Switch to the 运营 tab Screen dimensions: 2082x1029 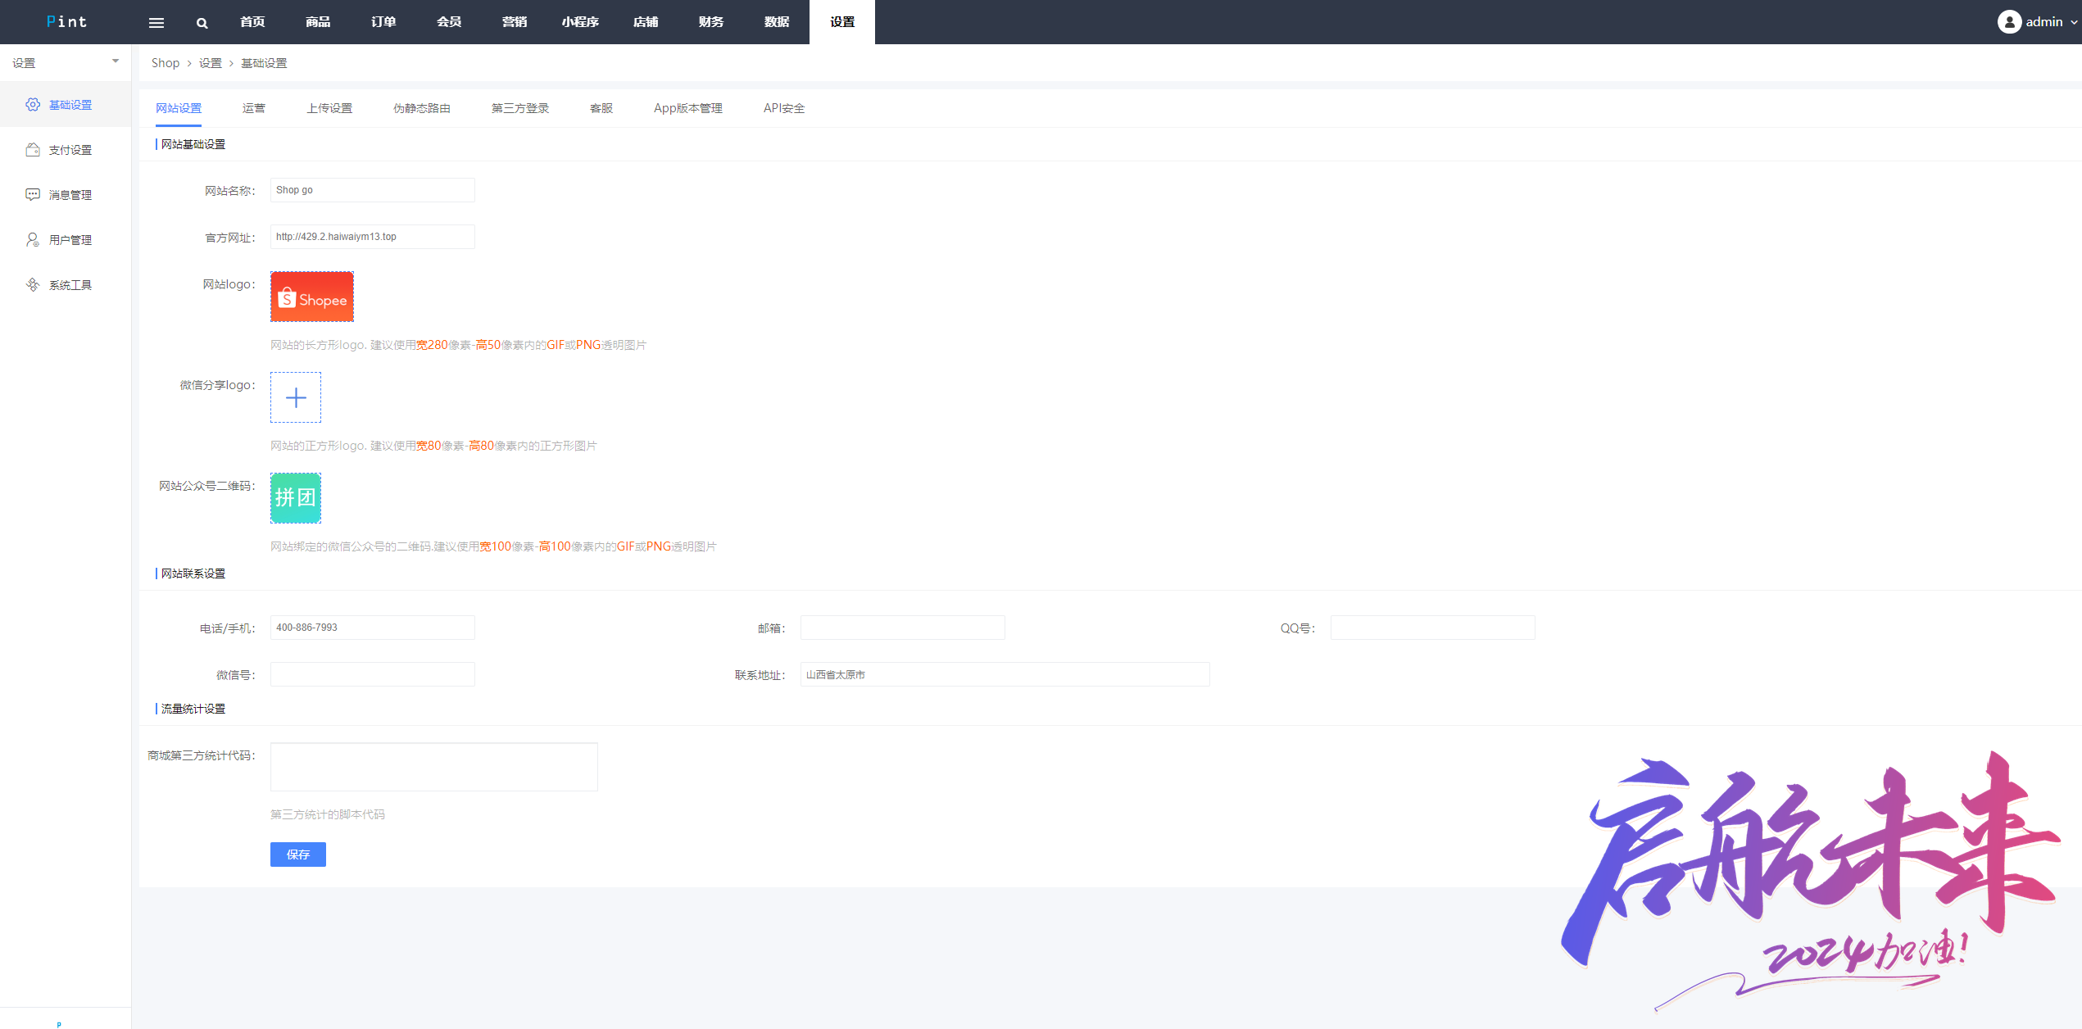(254, 108)
